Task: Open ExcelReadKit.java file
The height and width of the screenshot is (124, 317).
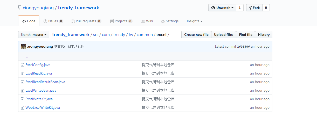Action: coord(39,74)
